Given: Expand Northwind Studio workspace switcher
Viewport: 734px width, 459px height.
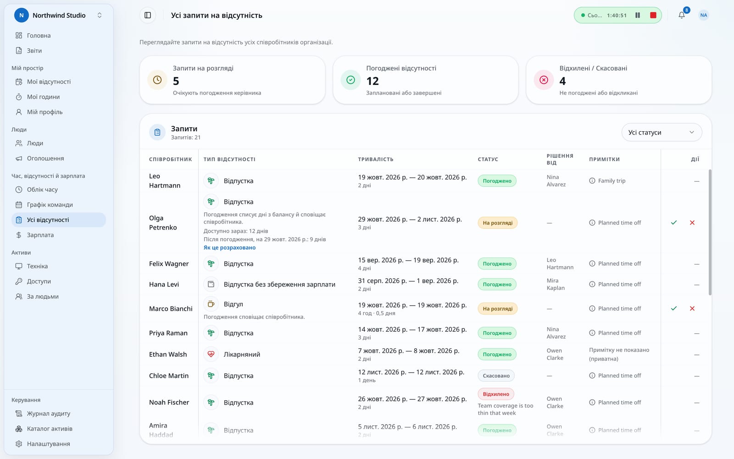Looking at the screenshot, I should (59, 15).
